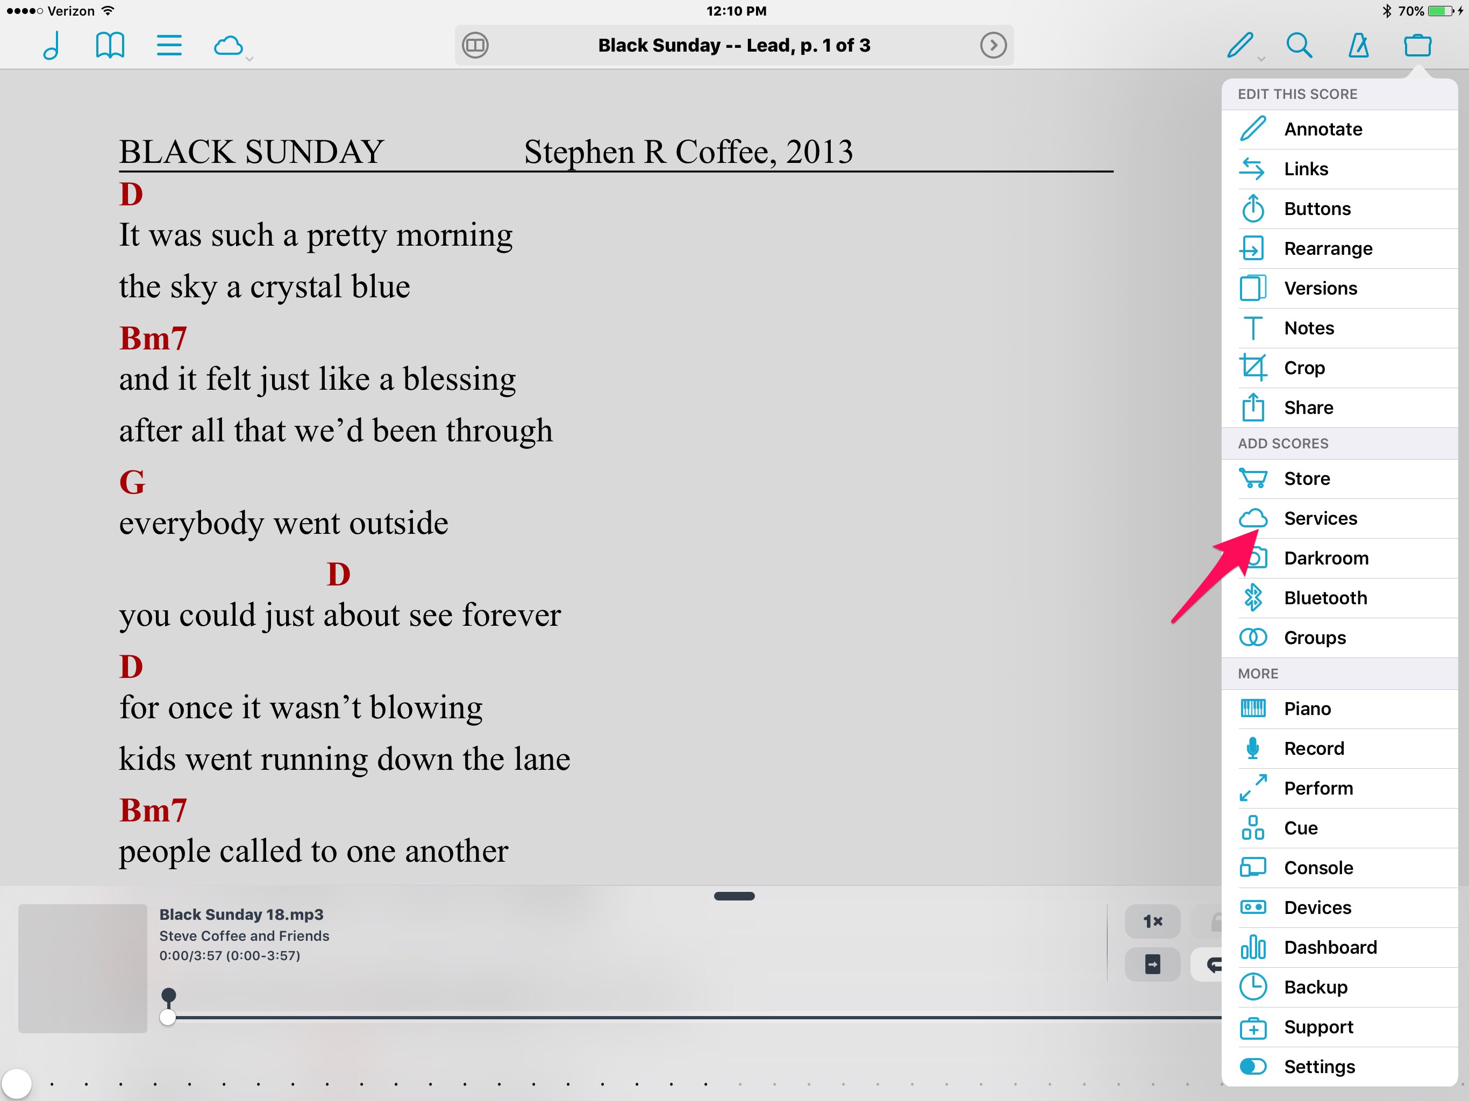Image resolution: width=1469 pixels, height=1101 pixels.
Task: Click the Black Sunday title bar text
Action: pyautogui.click(x=734, y=45)
